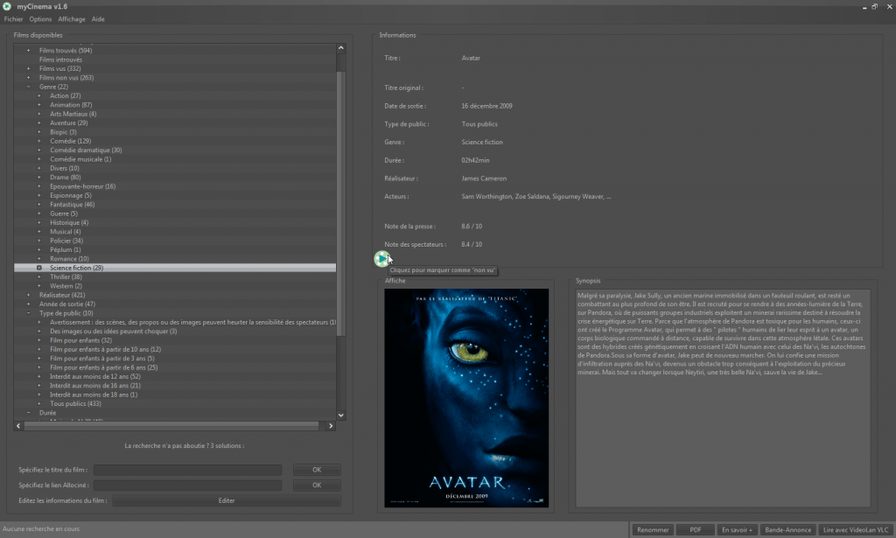
Task: Click the vertical scrollbar thumb of film tree
Action: click(341, 204)
